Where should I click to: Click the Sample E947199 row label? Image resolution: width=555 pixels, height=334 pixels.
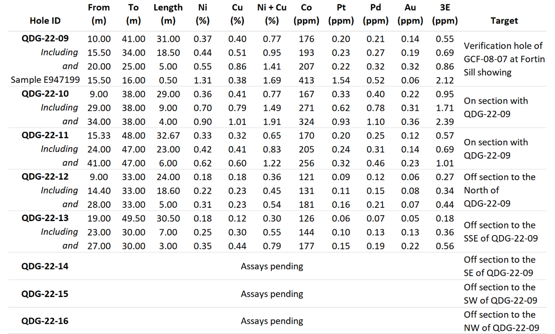click(x=45, y=80)
